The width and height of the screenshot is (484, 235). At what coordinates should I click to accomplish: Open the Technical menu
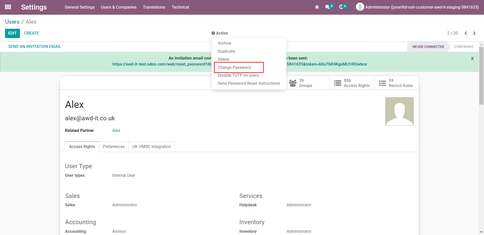[x=180, y=7]
